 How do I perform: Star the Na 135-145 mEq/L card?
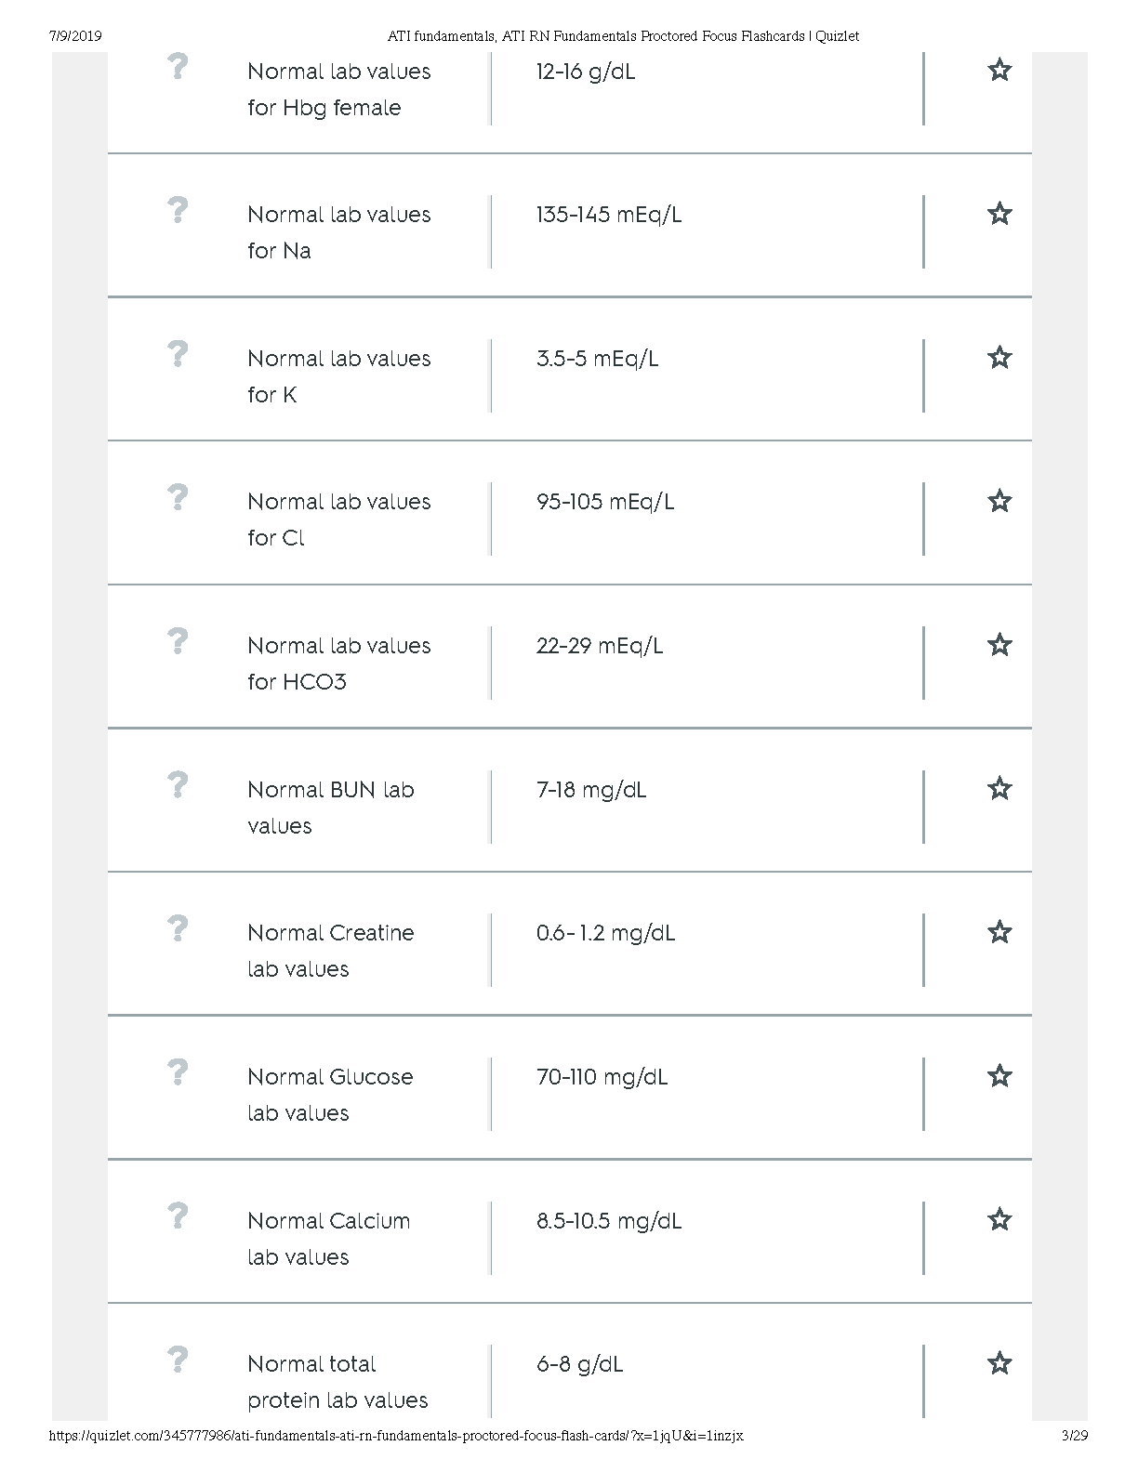(x=999, y=214)
